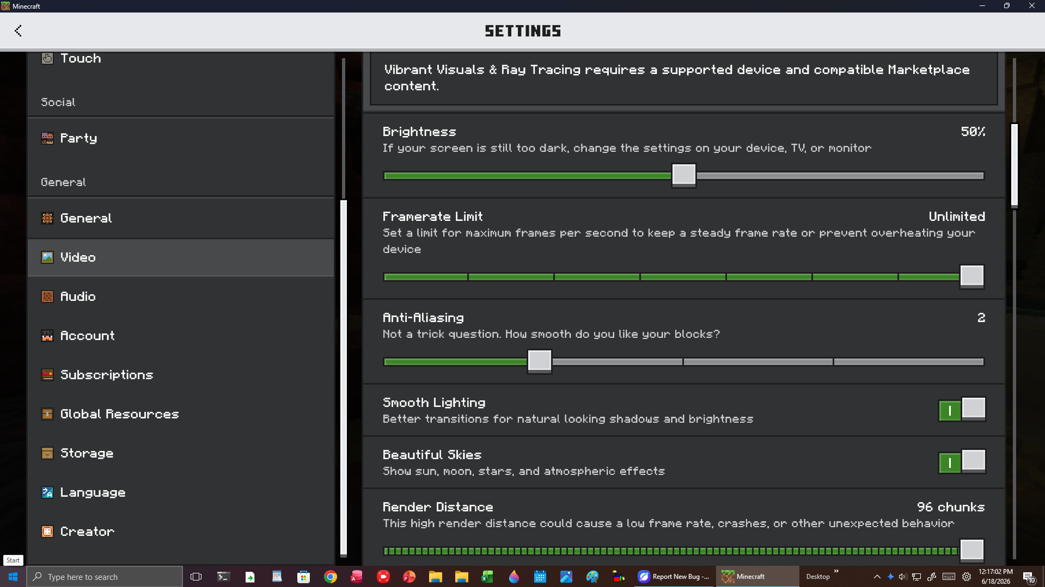Open the volume control in system tray
Viewport: 1045px width, 587px height.
[x=903, y=577]
